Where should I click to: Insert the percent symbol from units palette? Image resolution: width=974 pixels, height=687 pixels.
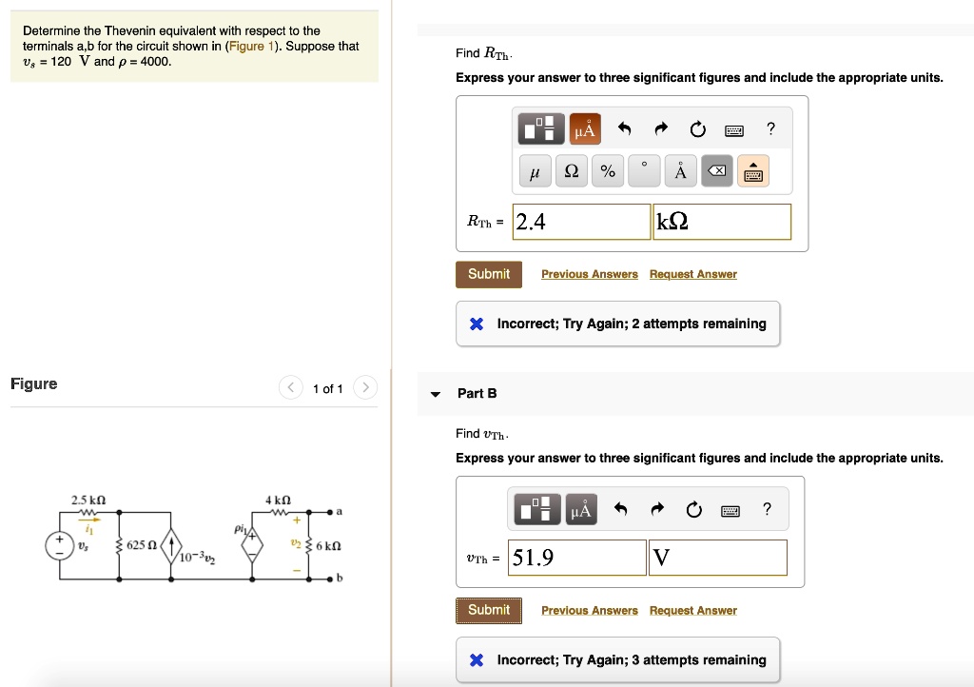608,171
